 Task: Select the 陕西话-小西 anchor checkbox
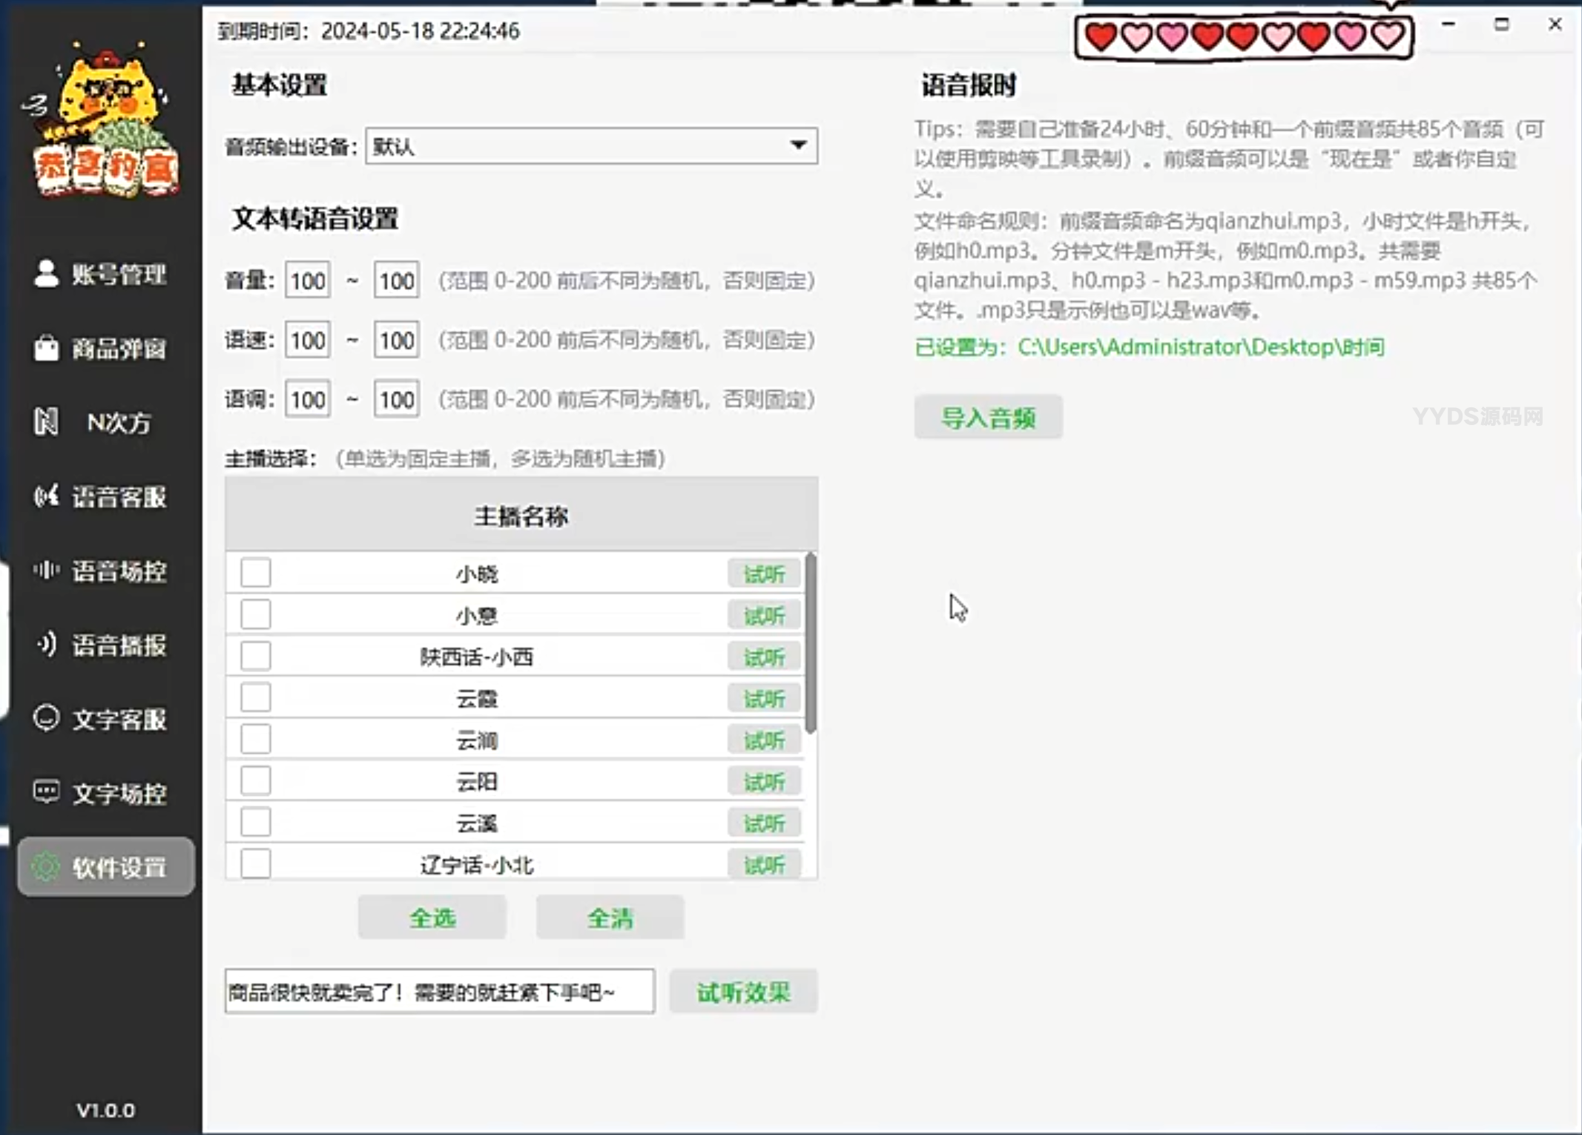click(255, 656)
